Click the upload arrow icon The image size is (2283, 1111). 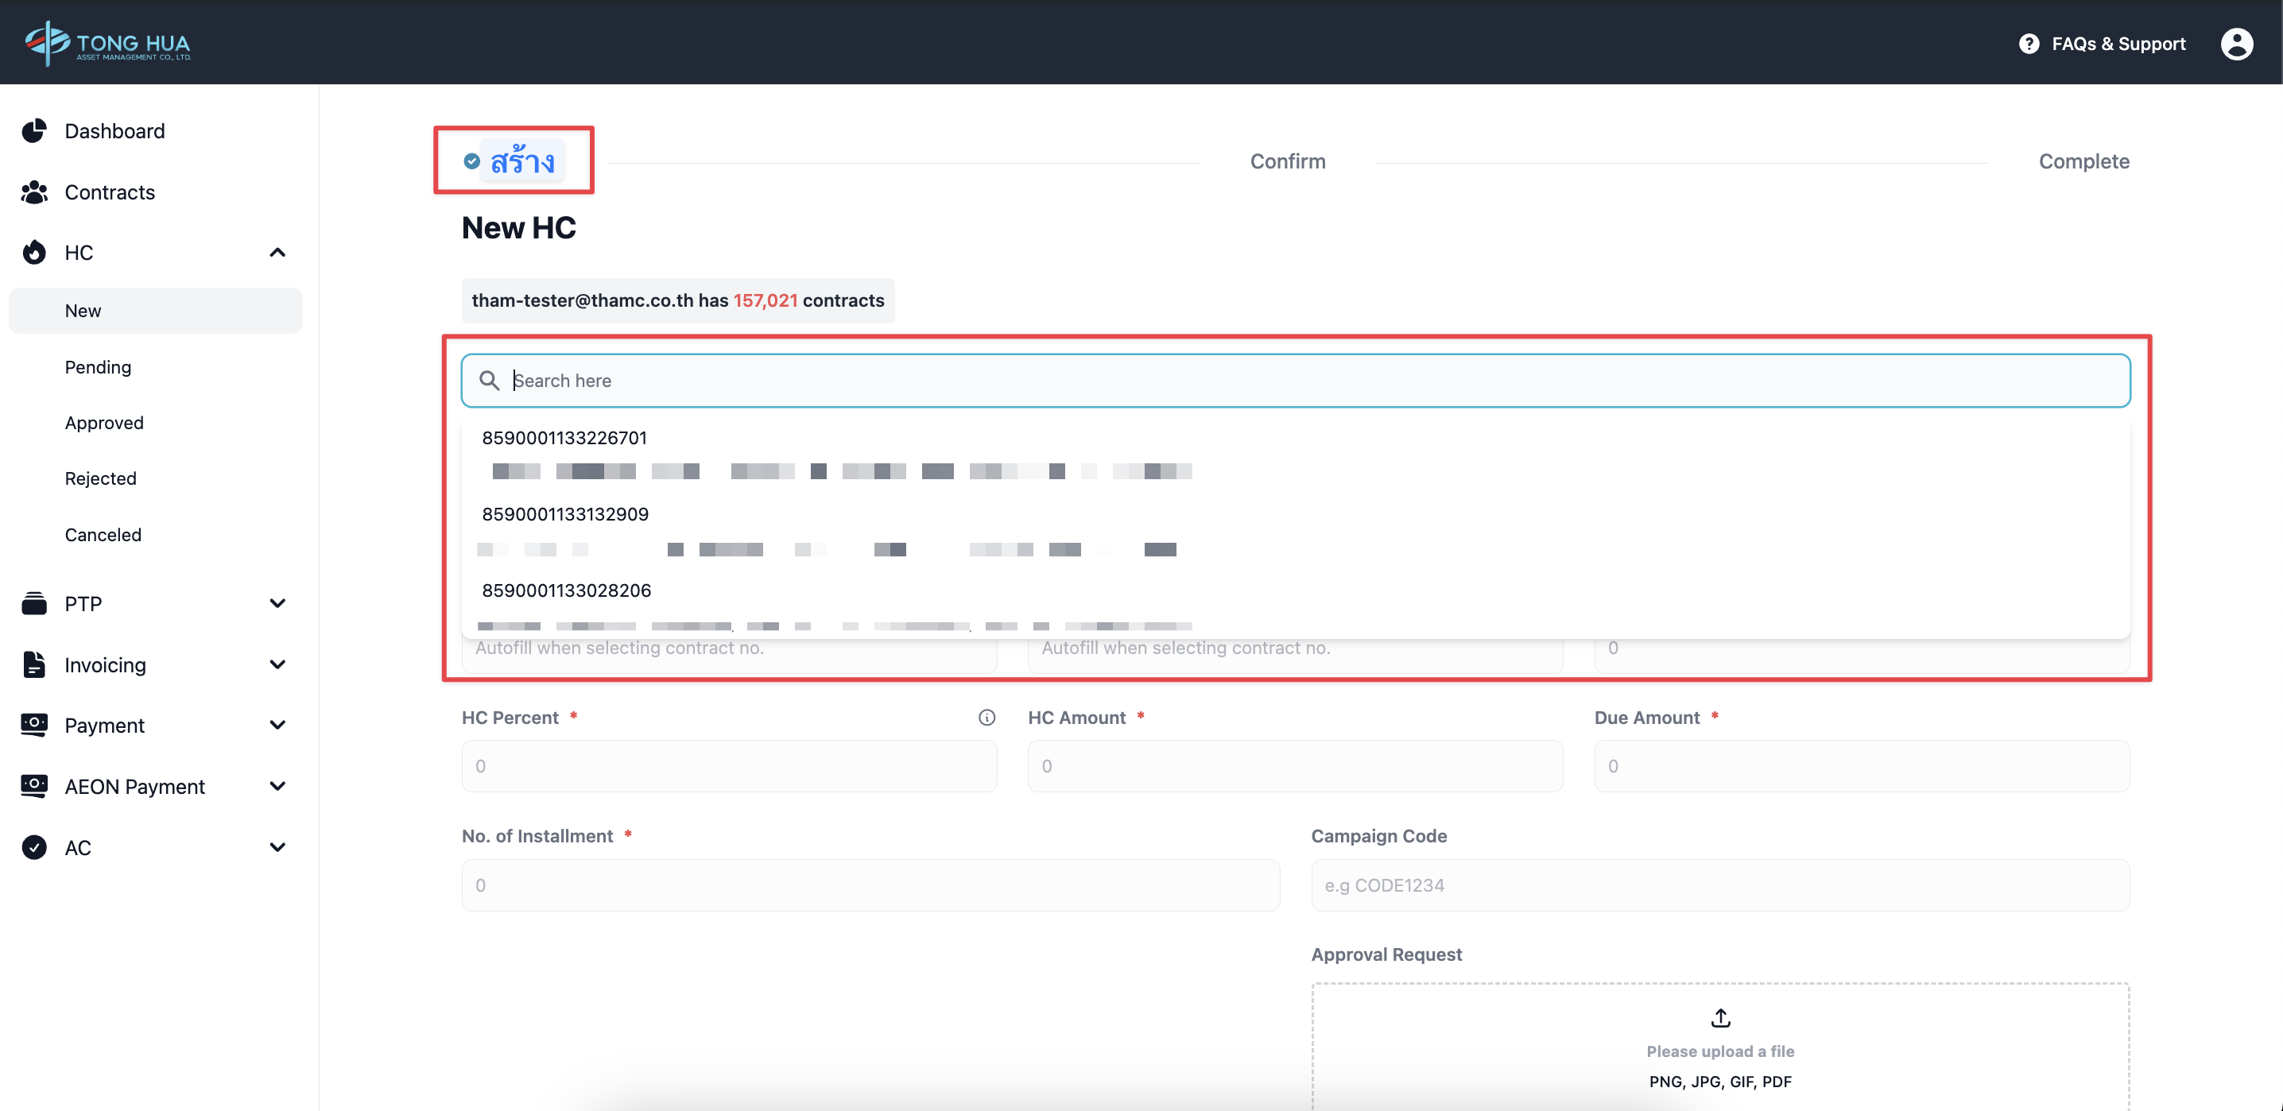click(1720, 1017)
